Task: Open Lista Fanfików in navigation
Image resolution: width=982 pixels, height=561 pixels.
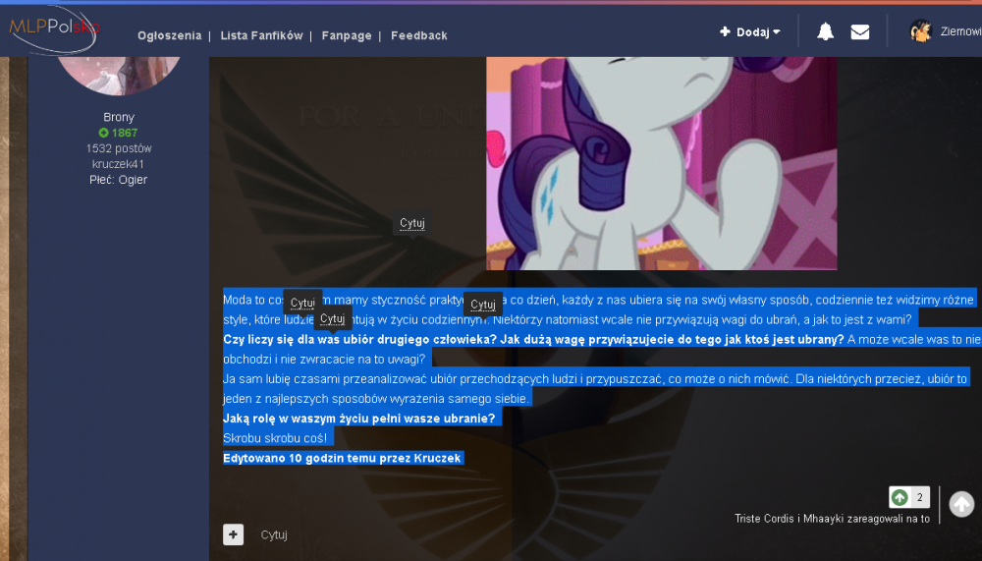Action: [x=261, y=35]
